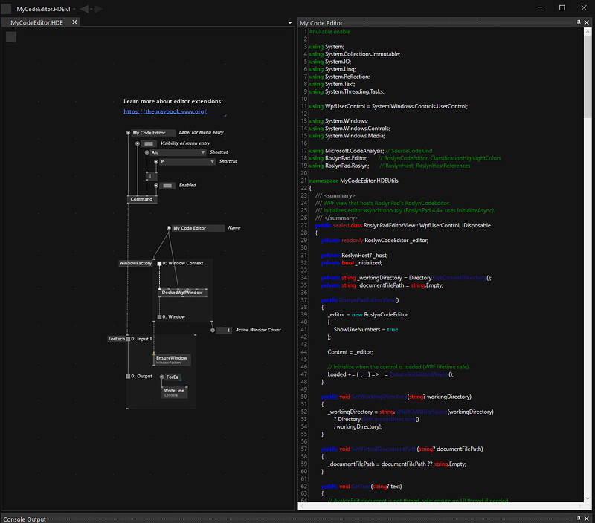The image size is (595, 523).
Task: Click the Active Window Count value box
Action: pos(223,330)
